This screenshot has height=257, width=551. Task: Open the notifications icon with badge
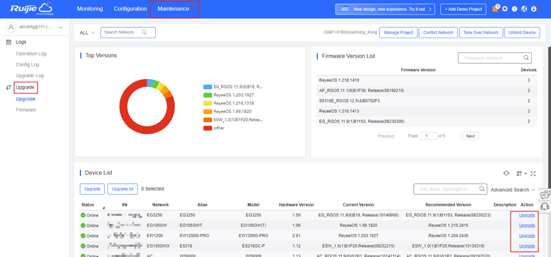click(496, 9)
